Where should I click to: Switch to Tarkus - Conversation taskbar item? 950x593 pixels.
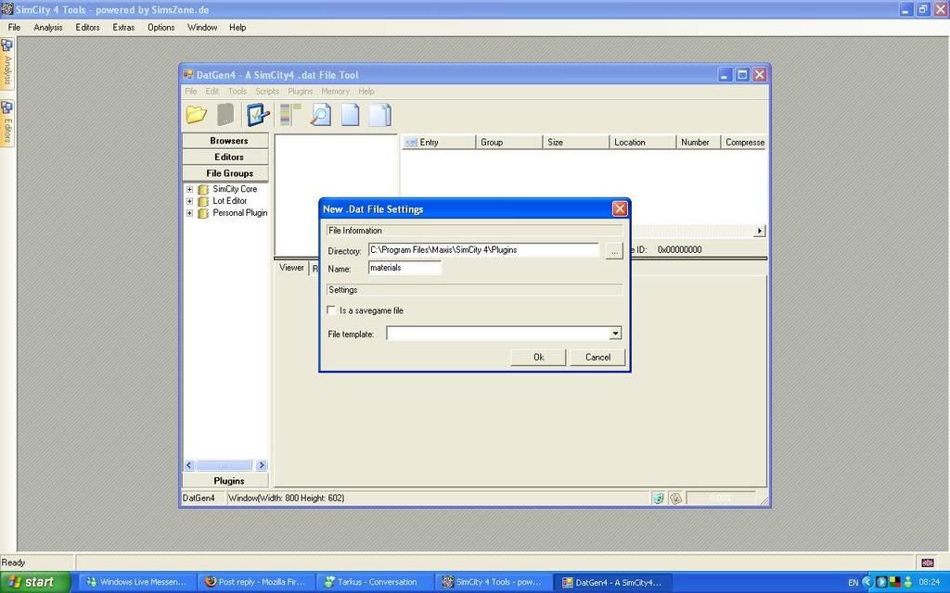[375, 582]
